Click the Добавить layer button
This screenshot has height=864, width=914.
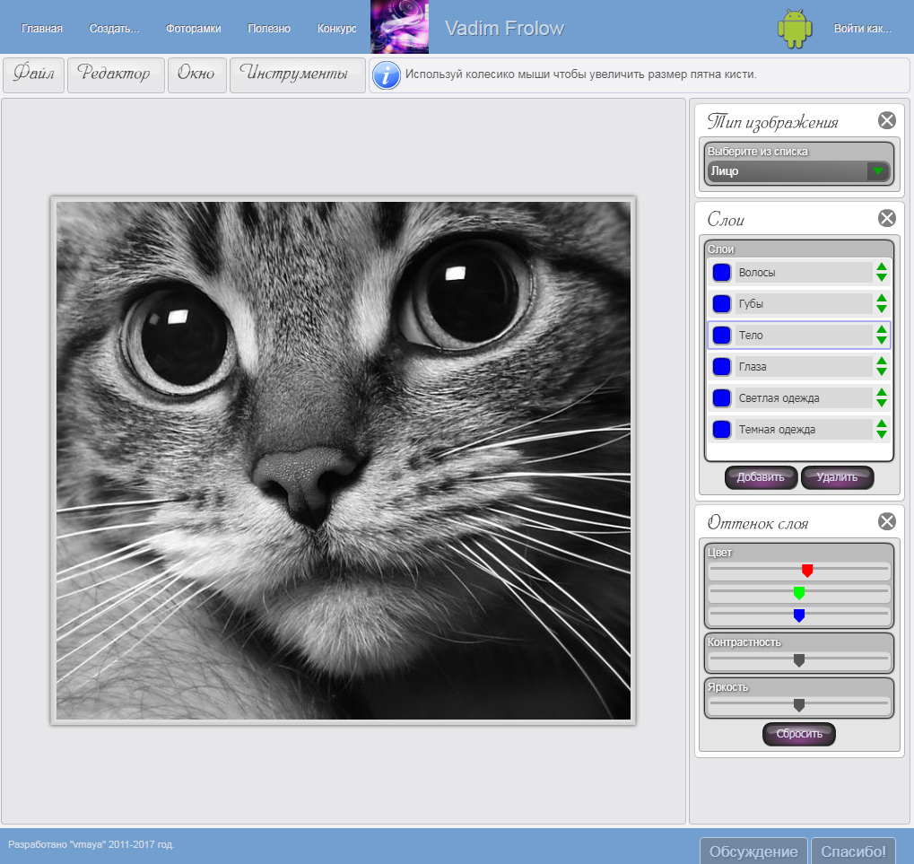761,477
